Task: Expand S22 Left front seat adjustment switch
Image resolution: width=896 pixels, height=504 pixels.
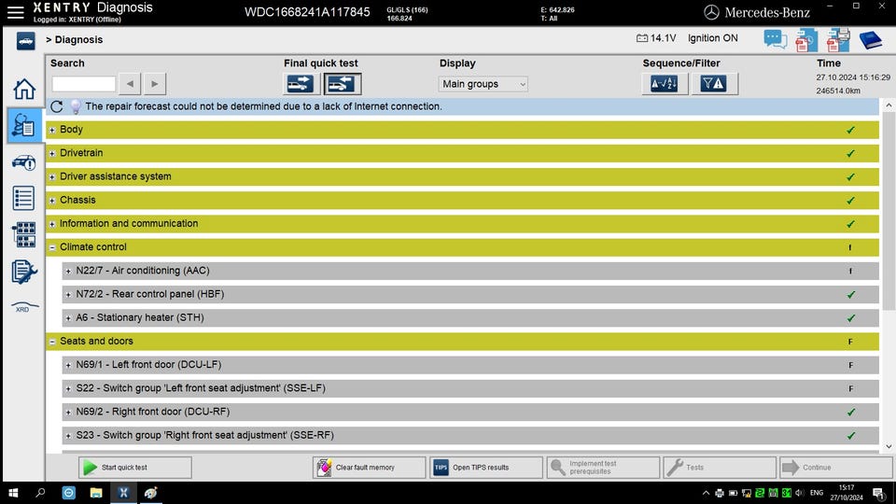Action: (x=68, y=388)
